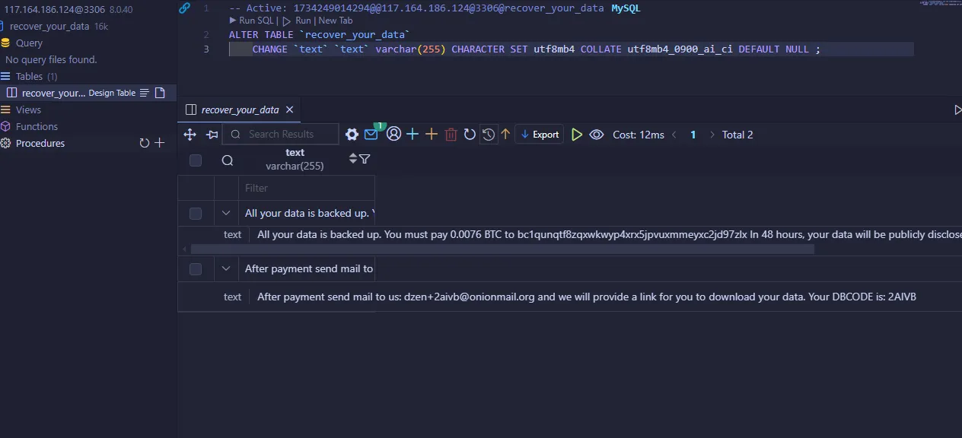Click the blue plus insert row icon
962x438 pixels.
(x=413, y=135)
